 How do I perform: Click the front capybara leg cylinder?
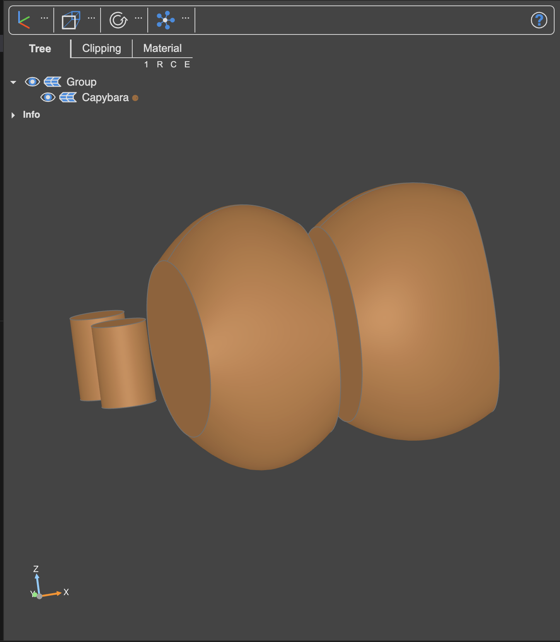point(124,363)
